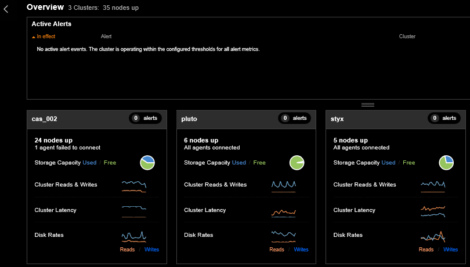The image size is (470, 267).
Task: Open pluto Cluster Latency sparkline
Action: click(x=284, y=213)
